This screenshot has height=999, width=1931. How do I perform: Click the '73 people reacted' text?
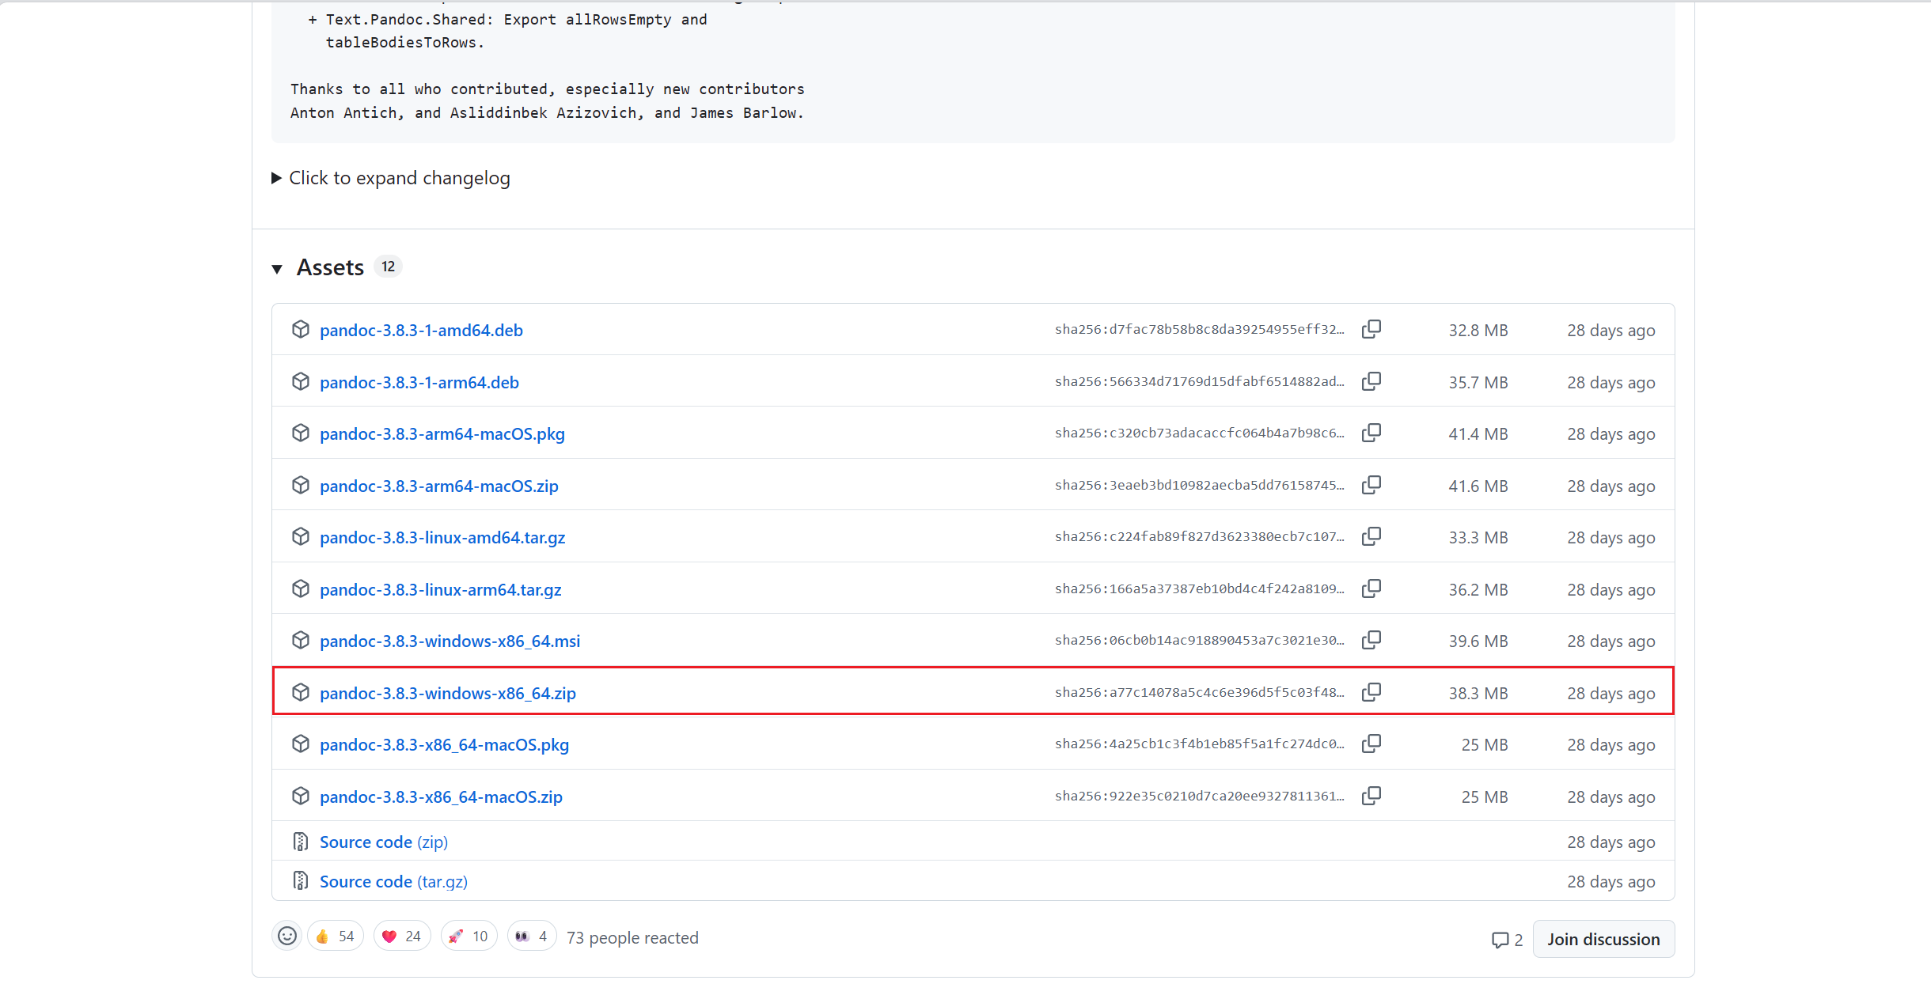coord(632,938)
